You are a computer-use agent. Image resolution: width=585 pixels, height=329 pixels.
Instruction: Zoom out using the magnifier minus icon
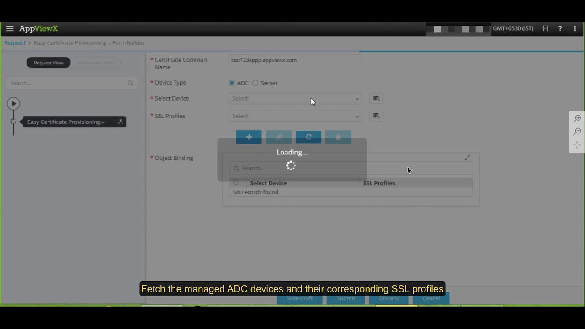point(577,132)
